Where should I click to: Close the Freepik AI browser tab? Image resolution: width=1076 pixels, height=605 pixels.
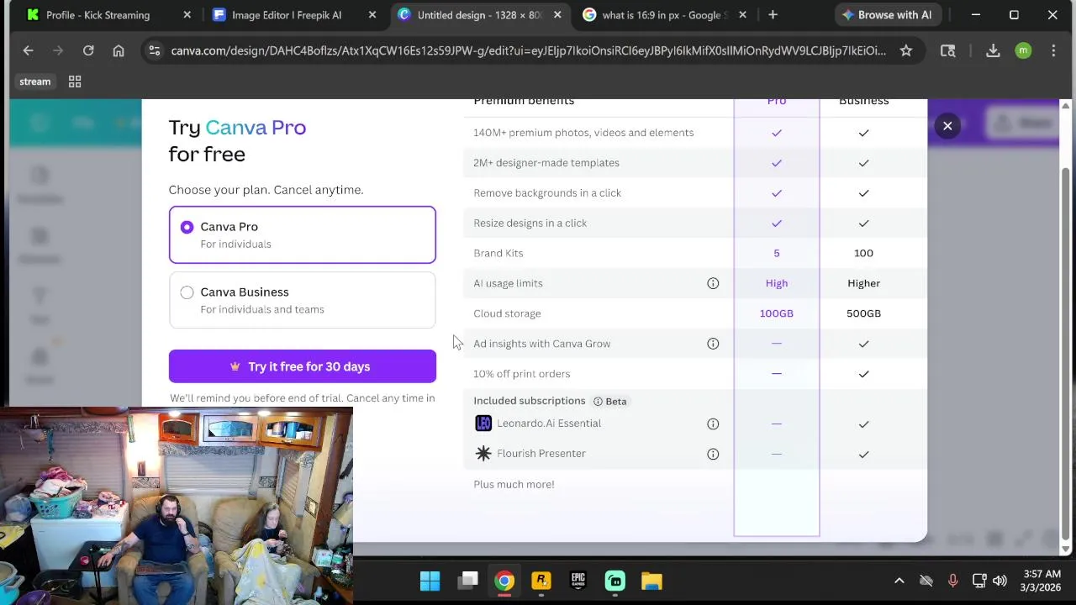372,15
